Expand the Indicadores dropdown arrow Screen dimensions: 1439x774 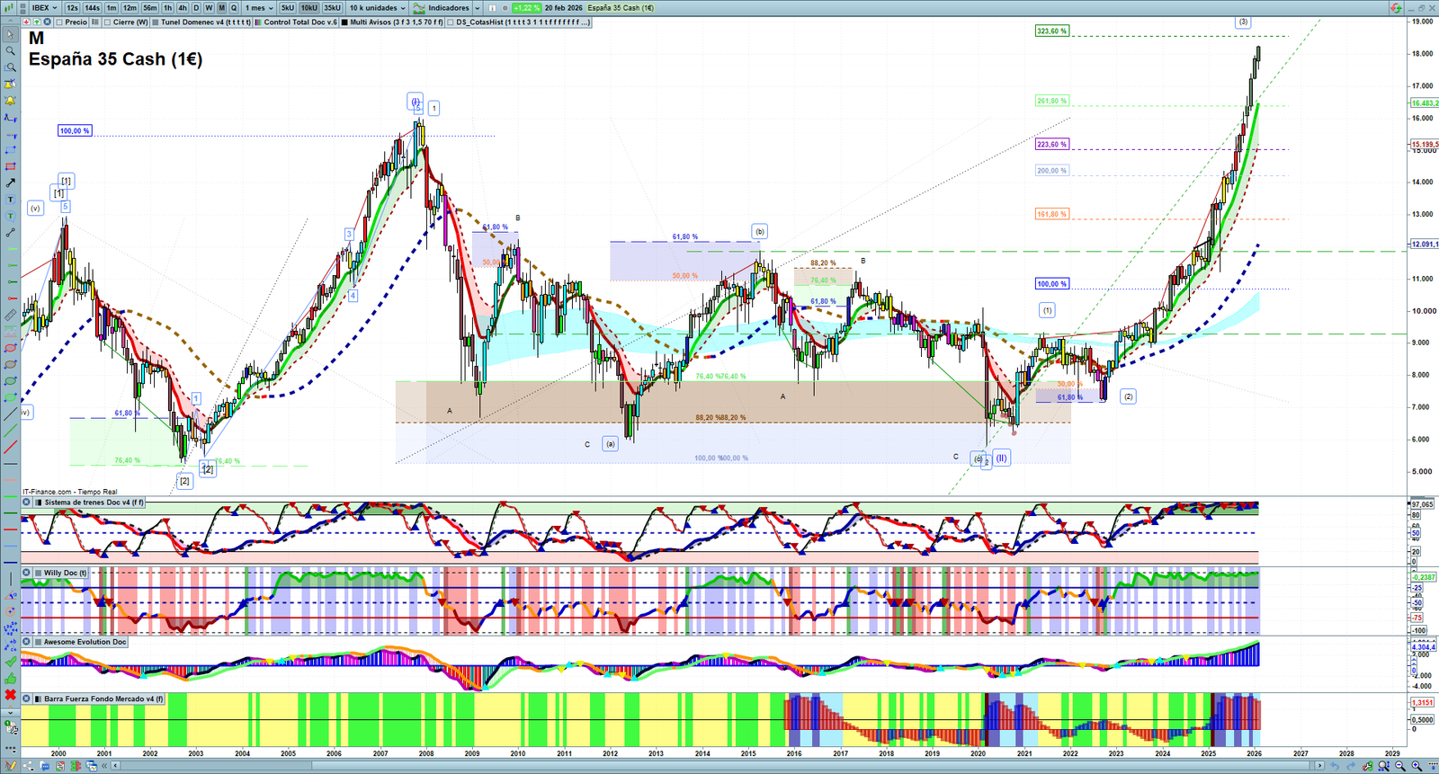point(477,8)
